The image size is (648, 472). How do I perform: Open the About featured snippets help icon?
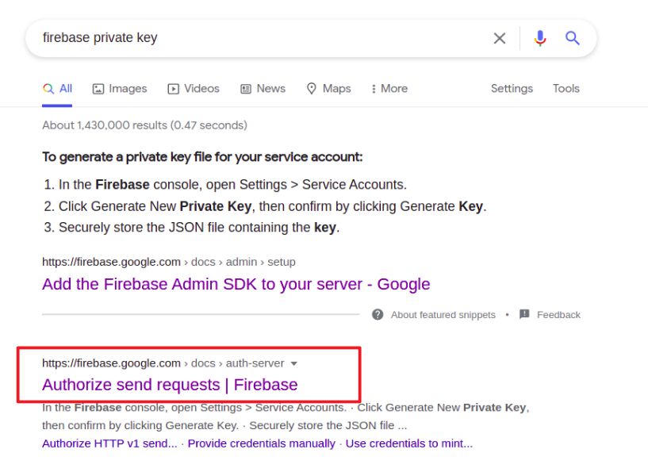pos(378,314)
